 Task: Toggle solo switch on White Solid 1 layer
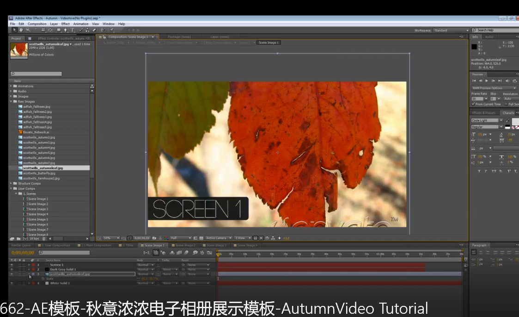20,283
